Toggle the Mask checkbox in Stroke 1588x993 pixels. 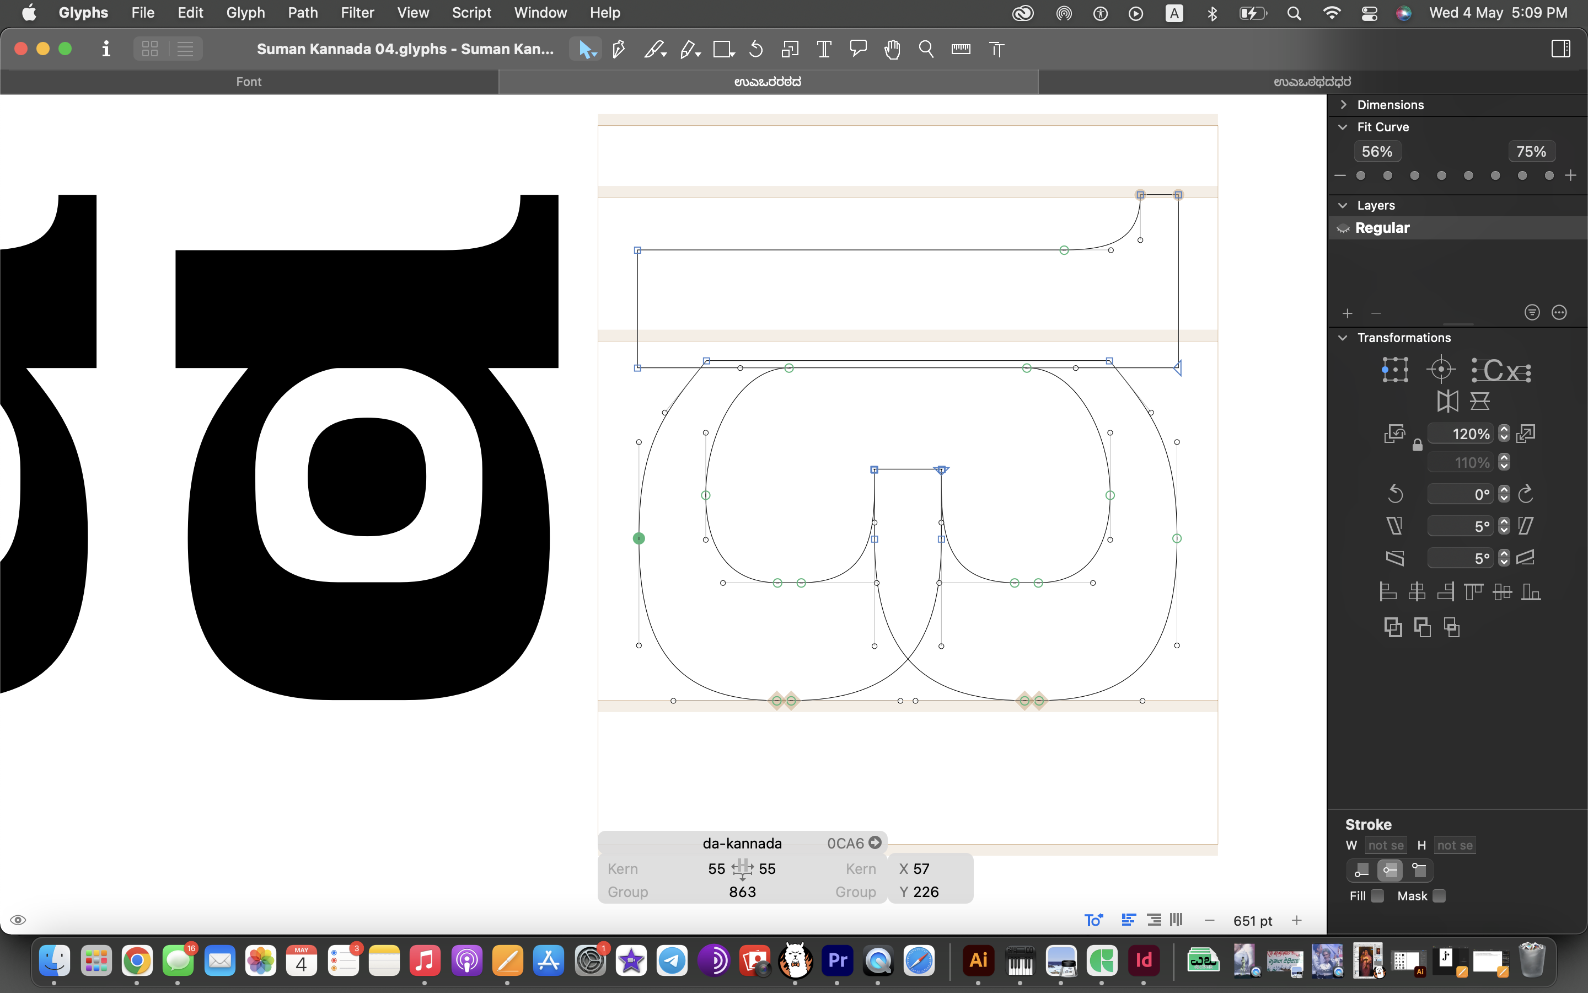coord(1439,896)
